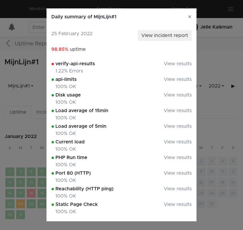Click the back arrow beside Uptime Report
Screen dimensions: 243x230
point(8,43)
